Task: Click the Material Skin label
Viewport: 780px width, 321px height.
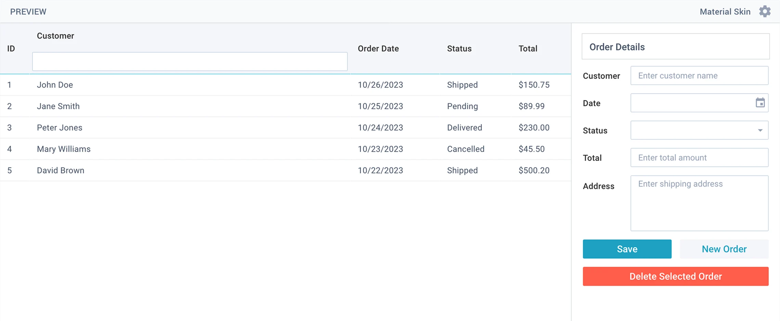Action: (725, 12)
